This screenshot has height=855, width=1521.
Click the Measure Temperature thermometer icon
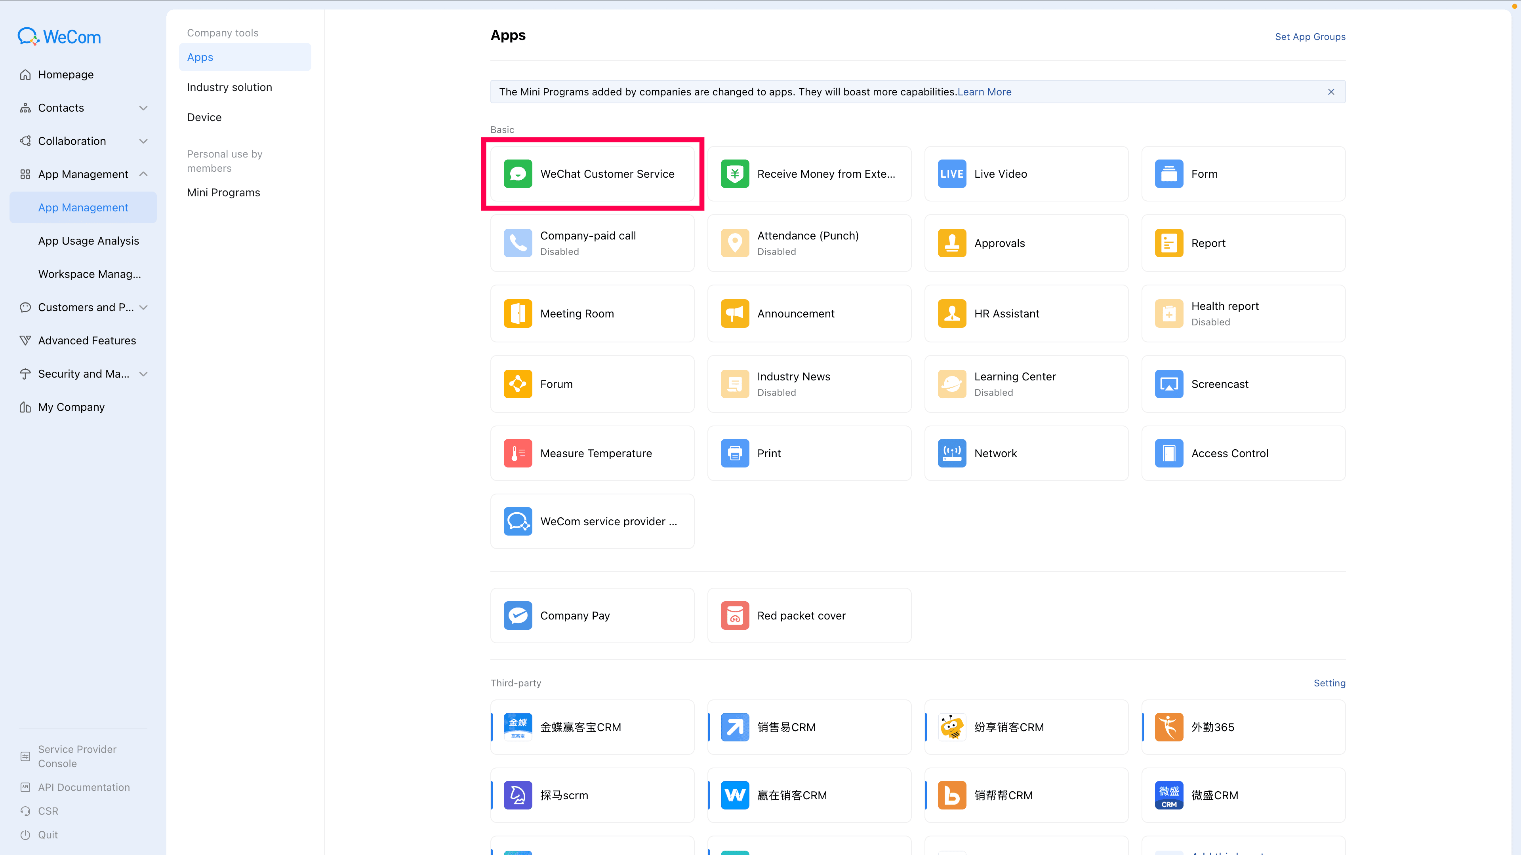coord(518,453)
